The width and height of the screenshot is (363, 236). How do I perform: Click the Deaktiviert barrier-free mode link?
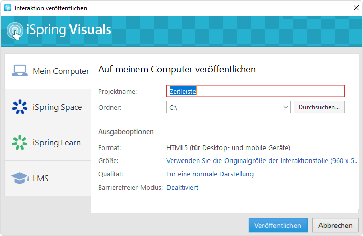point(183,187)
